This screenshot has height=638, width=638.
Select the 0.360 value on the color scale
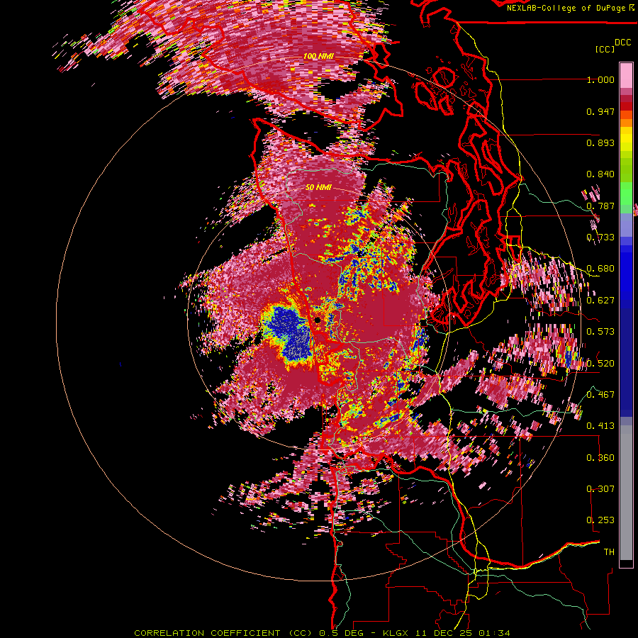600,457
